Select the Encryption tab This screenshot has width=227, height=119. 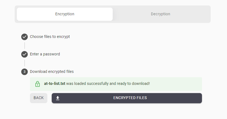coord(65,14)
